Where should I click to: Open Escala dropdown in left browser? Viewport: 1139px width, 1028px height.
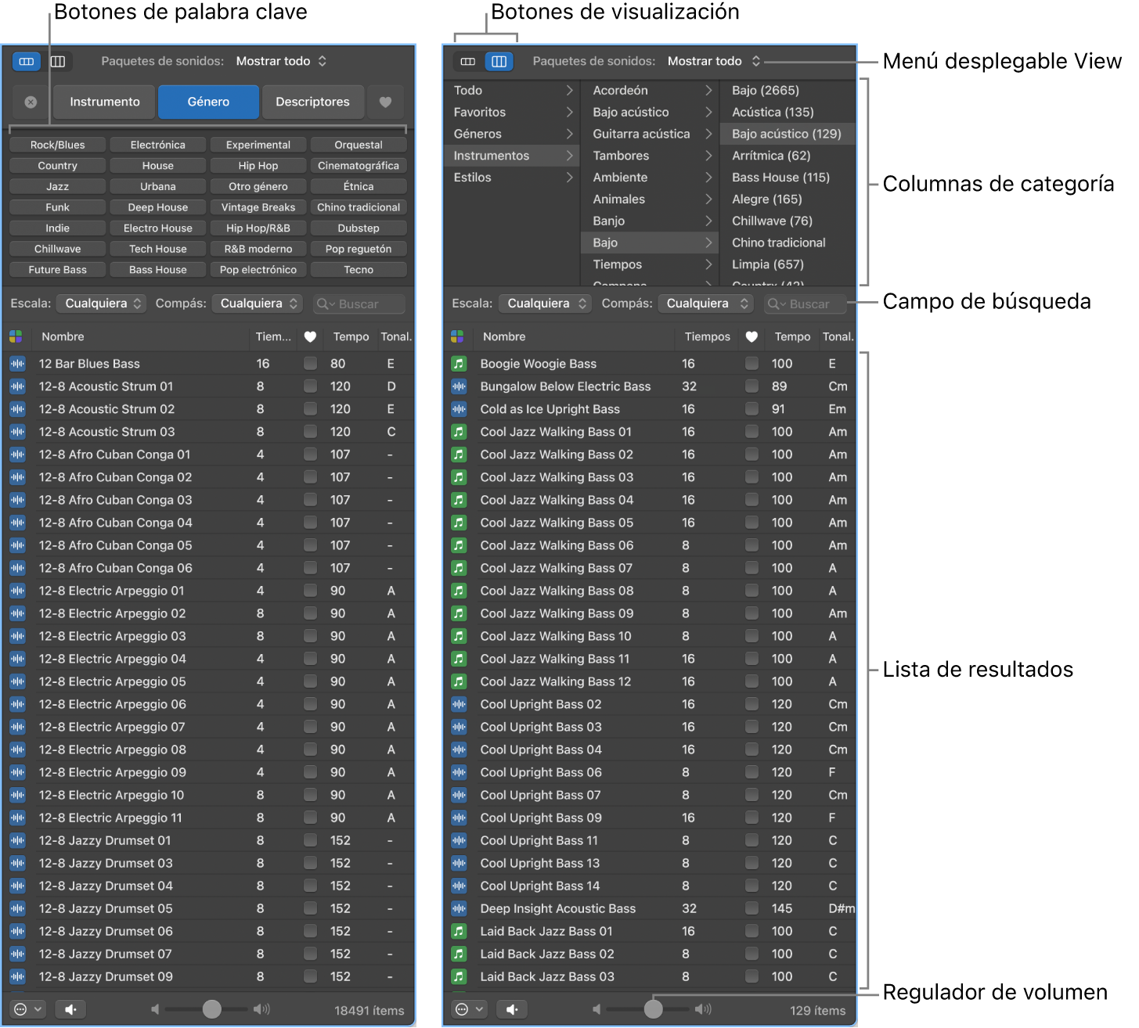tap(101, 304)
